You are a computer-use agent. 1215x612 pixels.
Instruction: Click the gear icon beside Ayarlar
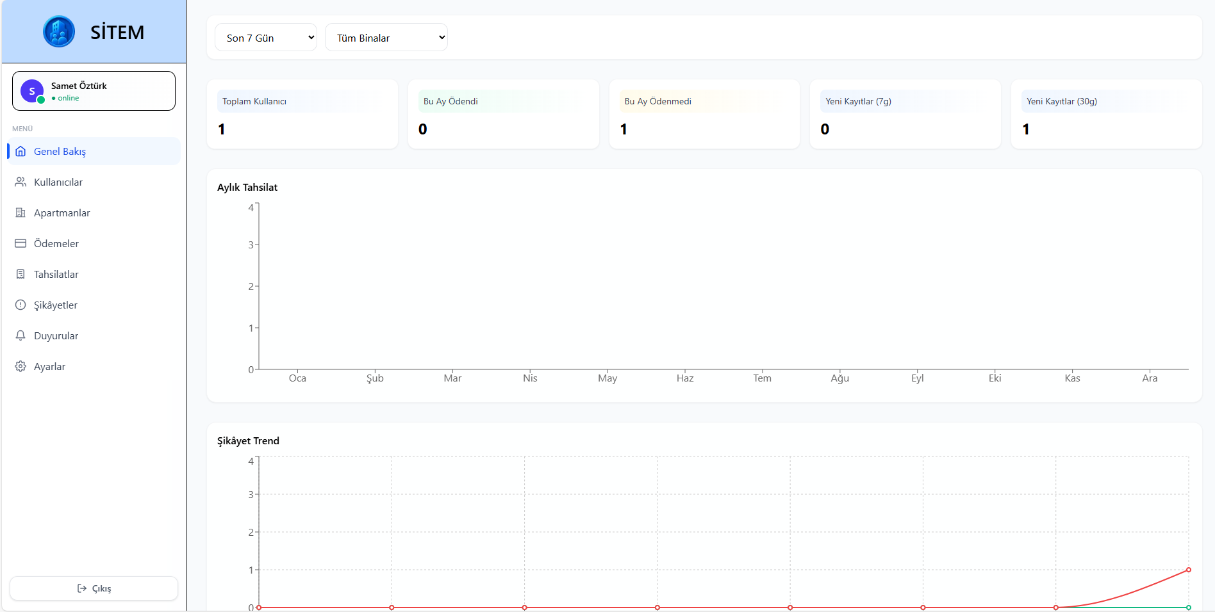tap(21, 366)
